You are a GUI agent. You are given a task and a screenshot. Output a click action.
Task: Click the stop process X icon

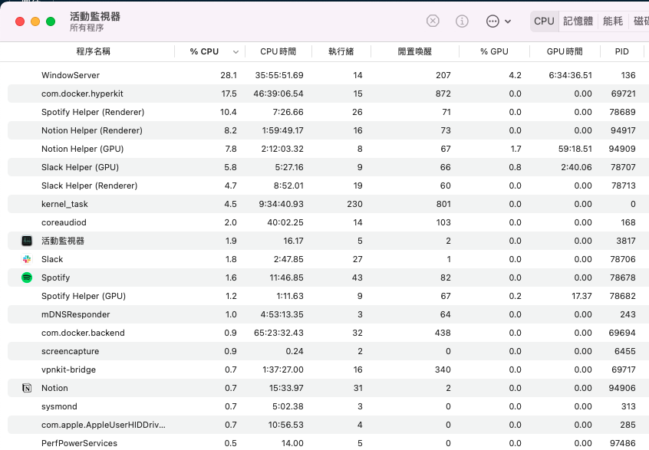click(433, 21)
